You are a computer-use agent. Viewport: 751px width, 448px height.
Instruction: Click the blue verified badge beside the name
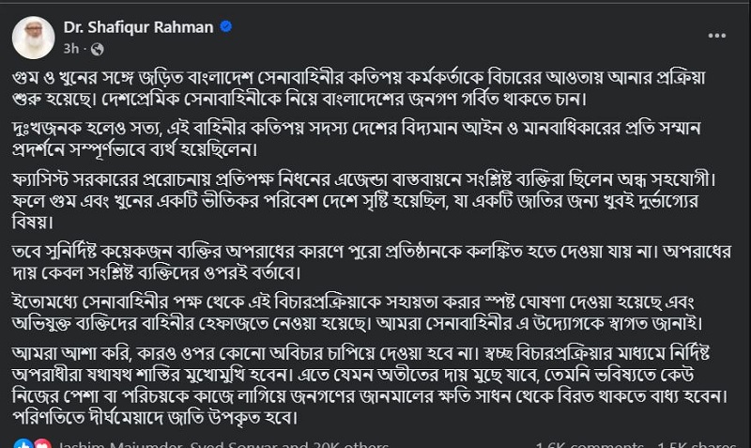click(x=226, y=27)
